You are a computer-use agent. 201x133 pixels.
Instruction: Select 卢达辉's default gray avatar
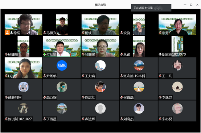100,108
